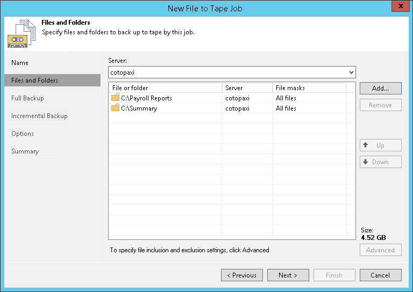The image size is (413, 292).
Task: Open the Full Backup step
Action: click(28, 98)
